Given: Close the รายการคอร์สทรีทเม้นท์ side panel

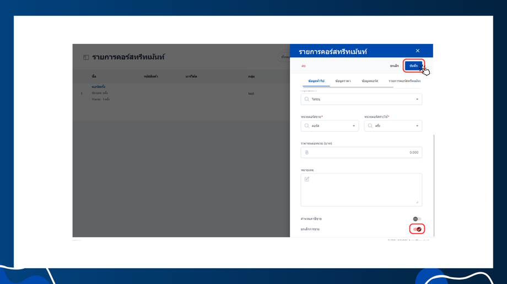Looking at the screenshot, I should click(x=417, y=51).
